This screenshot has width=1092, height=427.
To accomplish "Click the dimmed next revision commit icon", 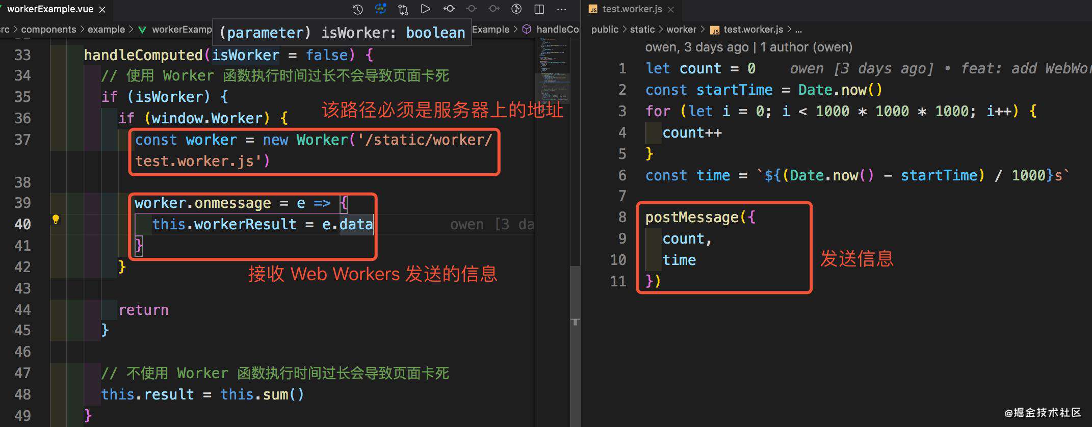I will pyautogui.click(x=494, y=9).
